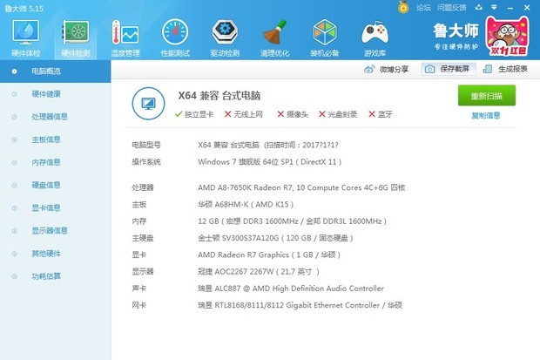Open 硬件体检 hardware checkup icon
The width and height of the screenshot is (540, 360).
(26, 38)
